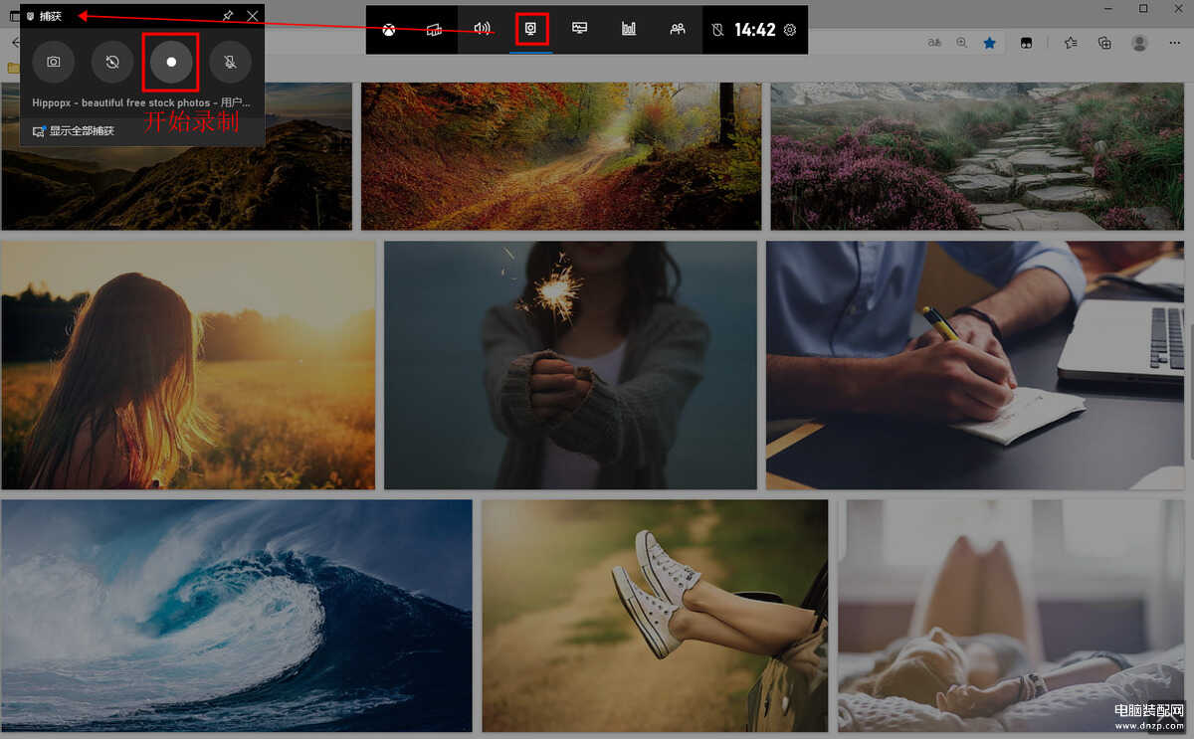This screenshot has height=739, width=1194.
Task: Open the browser extension icon beside star
Action: point(1027,43)
